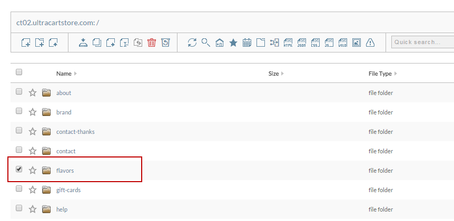The width and height of the screenshot is (454, 221).
Task: Click the JS file type icon
Action: pos(329,43)
